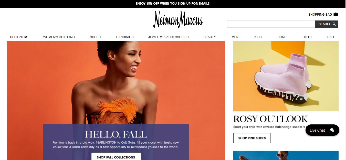
Task: Open the pink Balenciaga sneakers image
Action: click(x=286, y=76)
